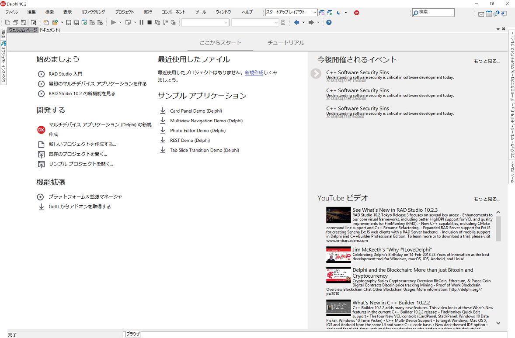Open the プロジェクト menu

[x=125, y=12]
